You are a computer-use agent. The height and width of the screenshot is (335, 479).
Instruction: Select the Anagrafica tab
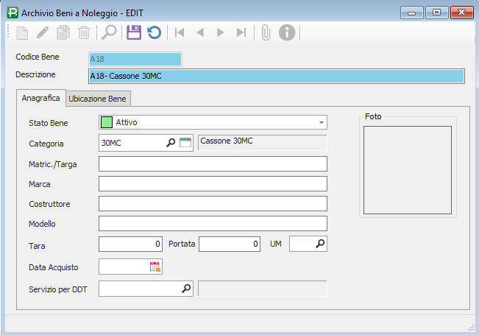(x=41, y=98)
